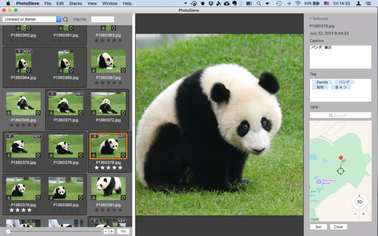Screen dimensions: 378x236
Task: Click the thumbnail size slider handle
Action: pos(8,231)
